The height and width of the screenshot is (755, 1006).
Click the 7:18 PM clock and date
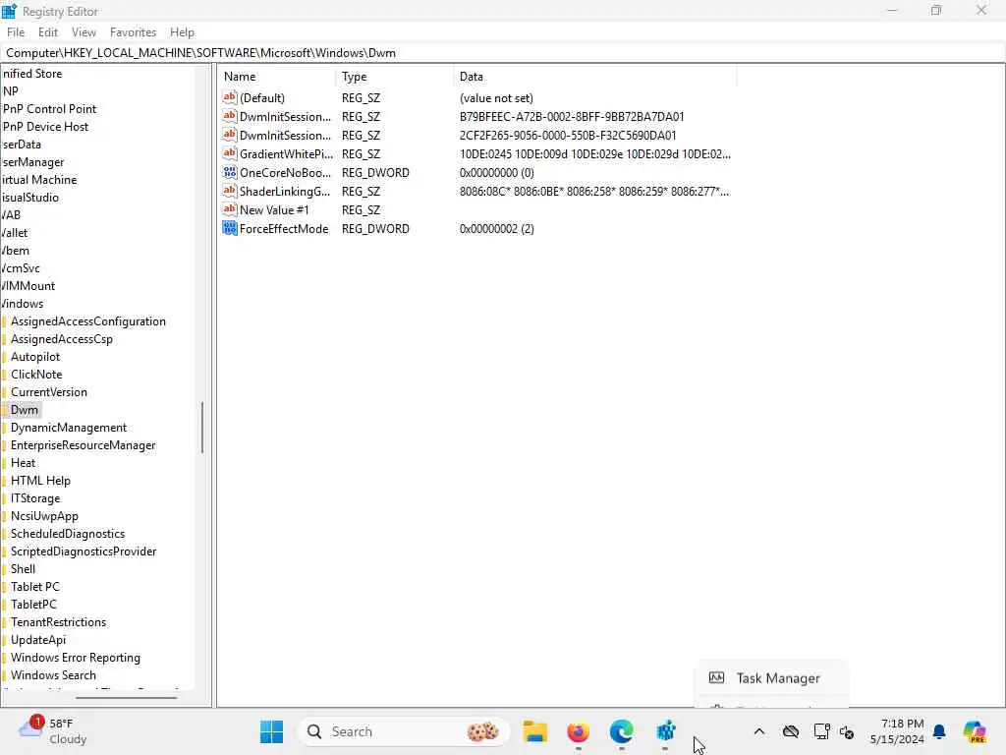point(897,731)
